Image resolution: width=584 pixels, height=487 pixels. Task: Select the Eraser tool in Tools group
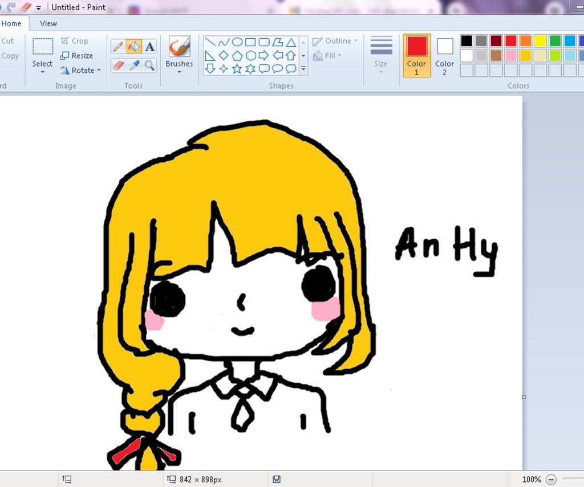tap(118, 66)
